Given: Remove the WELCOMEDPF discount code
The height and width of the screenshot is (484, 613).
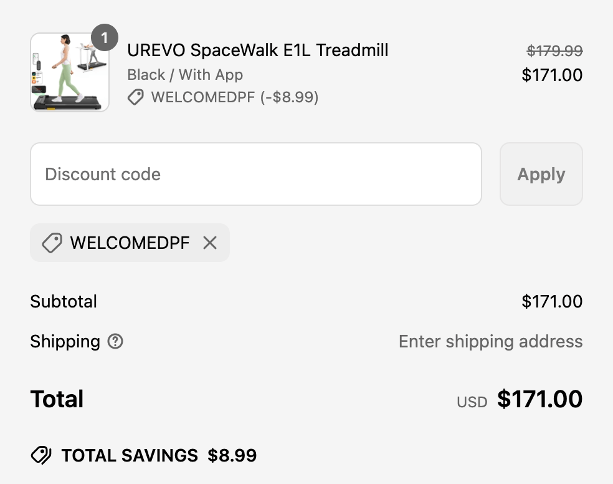Looking at the screenshot, I should click(x=210, y=243).
